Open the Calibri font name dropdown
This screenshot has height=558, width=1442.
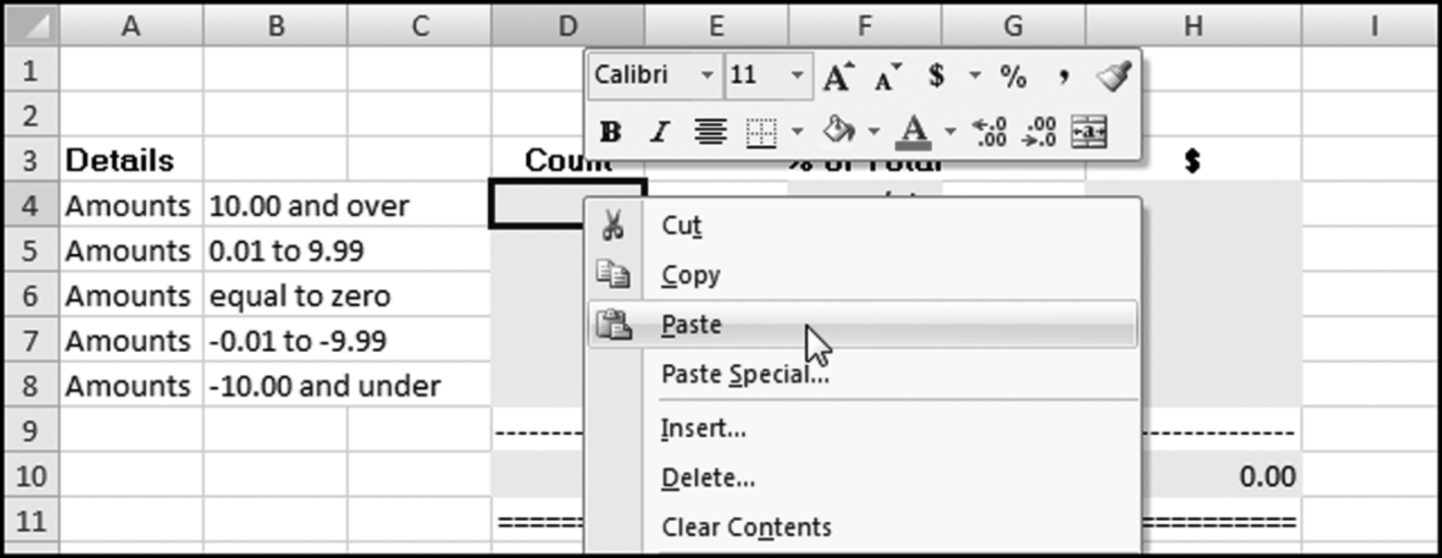pyautogui.click(x=707, y=76)
